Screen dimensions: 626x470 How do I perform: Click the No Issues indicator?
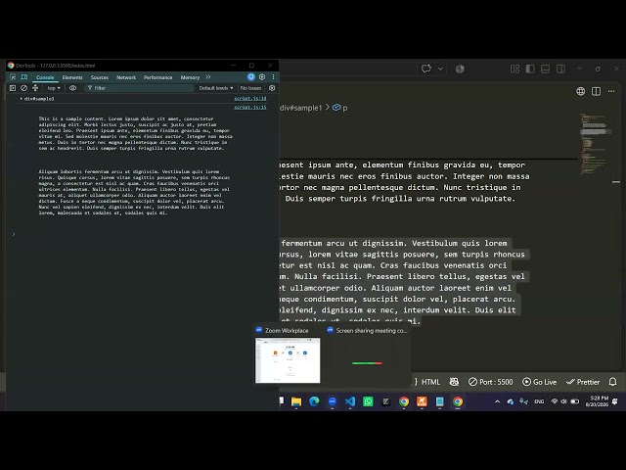pyautogui.click(x=250, y=88)
